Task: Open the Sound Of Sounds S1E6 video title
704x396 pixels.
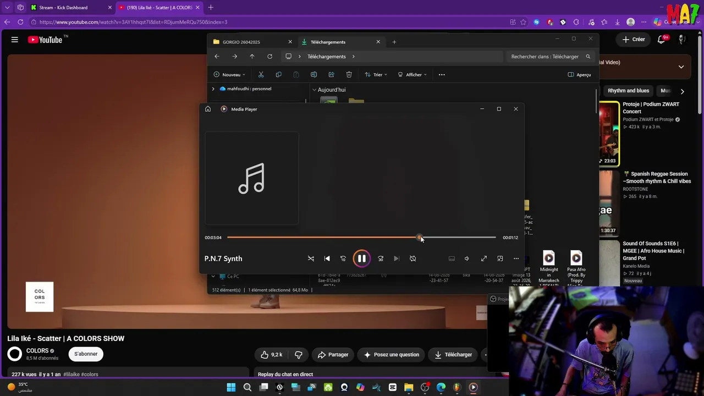Action: [653, 251]
